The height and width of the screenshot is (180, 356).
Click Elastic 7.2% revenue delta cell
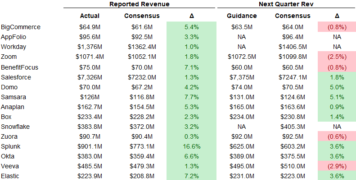(192, 176)
